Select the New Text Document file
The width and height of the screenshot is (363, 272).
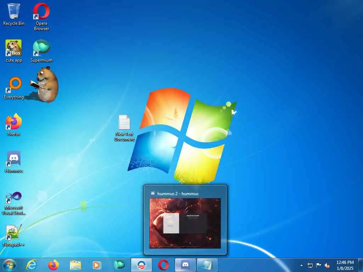coord(124,128)
